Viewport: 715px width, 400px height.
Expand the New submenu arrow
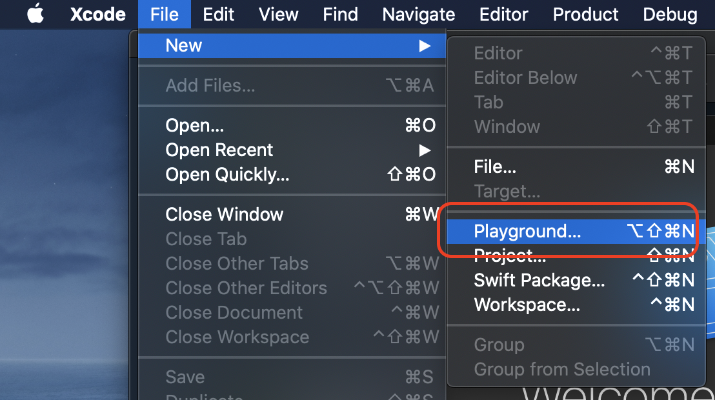425,46
